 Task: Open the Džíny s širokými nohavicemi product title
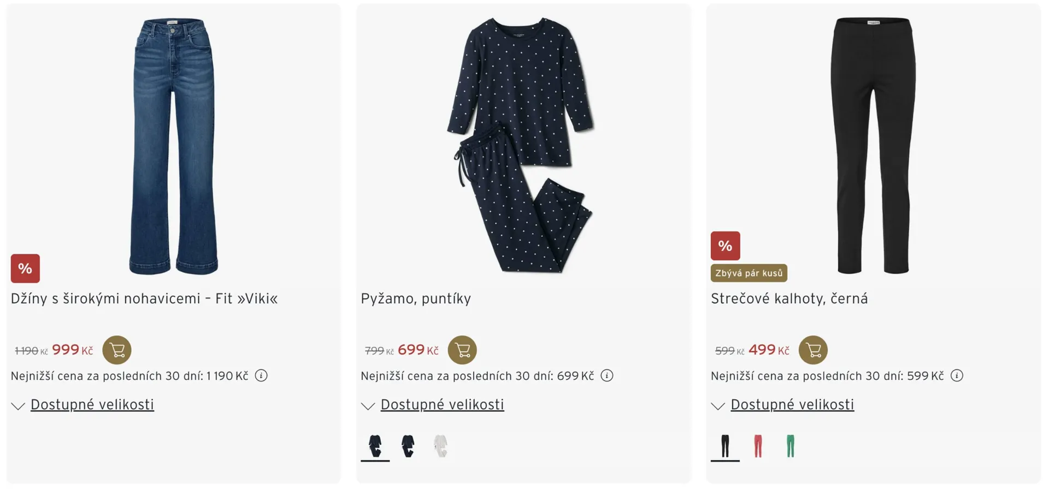(x=144, y=298)
